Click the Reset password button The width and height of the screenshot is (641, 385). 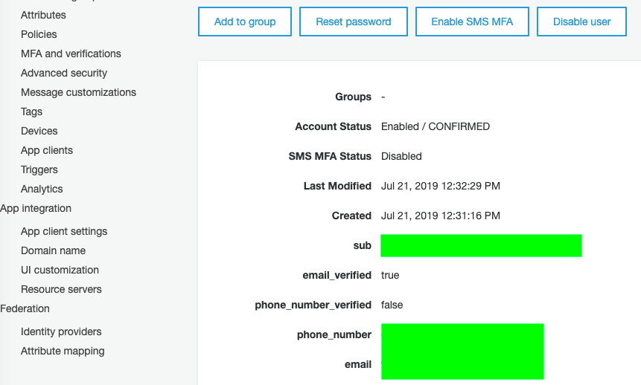pos(353,22)
